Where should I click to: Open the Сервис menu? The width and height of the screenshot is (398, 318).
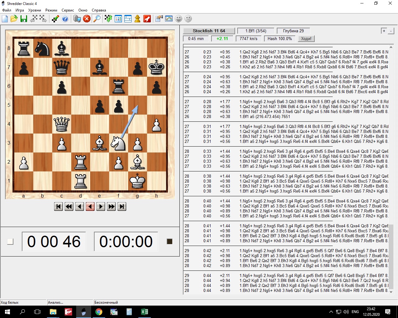(68, 10)
